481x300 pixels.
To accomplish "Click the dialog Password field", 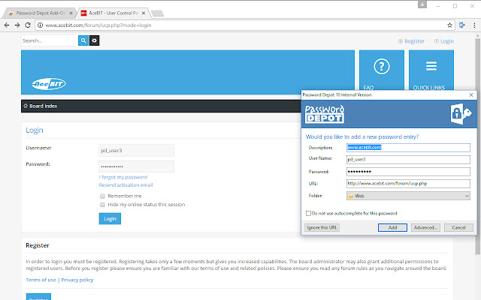I will click(408, 172).
